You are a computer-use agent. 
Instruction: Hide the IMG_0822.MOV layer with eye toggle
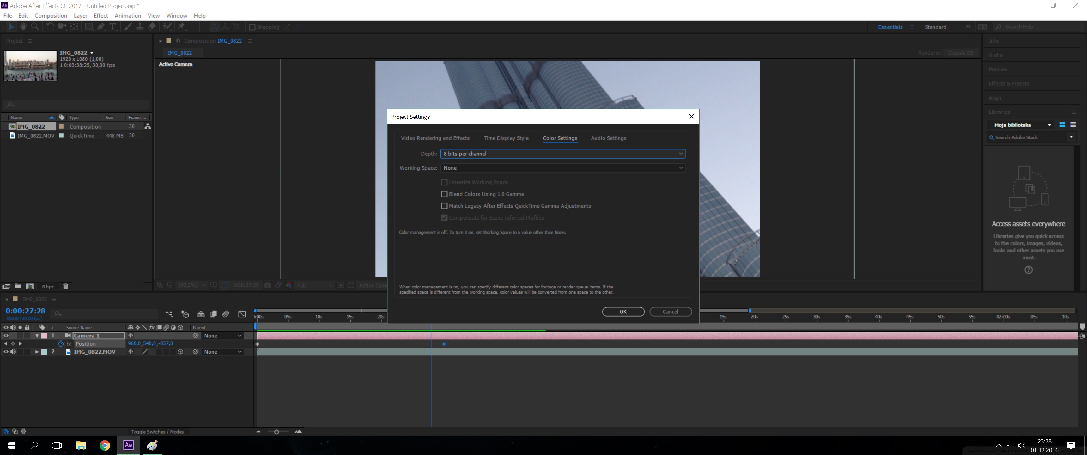point(6,352)
